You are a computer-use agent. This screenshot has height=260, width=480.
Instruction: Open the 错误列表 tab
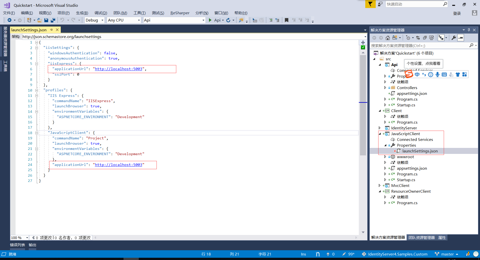17,245
